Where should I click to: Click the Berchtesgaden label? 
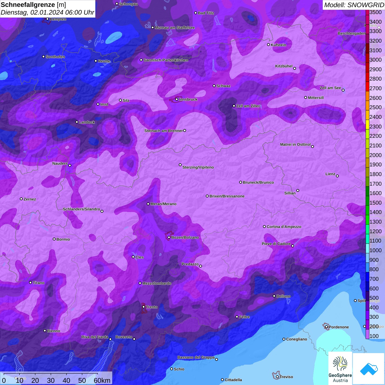pyautogui.click(x=351, y=33)
